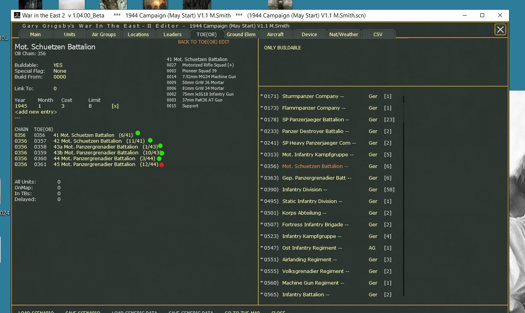
Task: Click green dot beside 43b Mot. Panzergrenadier Battalion
Action: point(162,153)
